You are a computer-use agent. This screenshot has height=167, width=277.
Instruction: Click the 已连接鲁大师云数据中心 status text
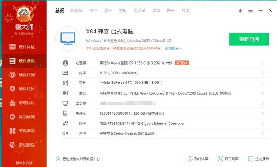click(81, 159)
